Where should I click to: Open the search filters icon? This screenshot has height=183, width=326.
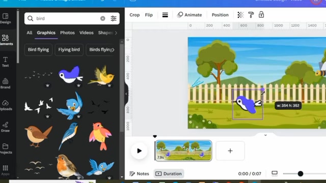[114, 18]
